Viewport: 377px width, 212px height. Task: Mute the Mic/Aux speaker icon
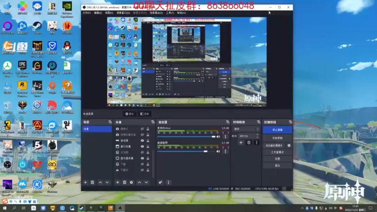point(218,137)
